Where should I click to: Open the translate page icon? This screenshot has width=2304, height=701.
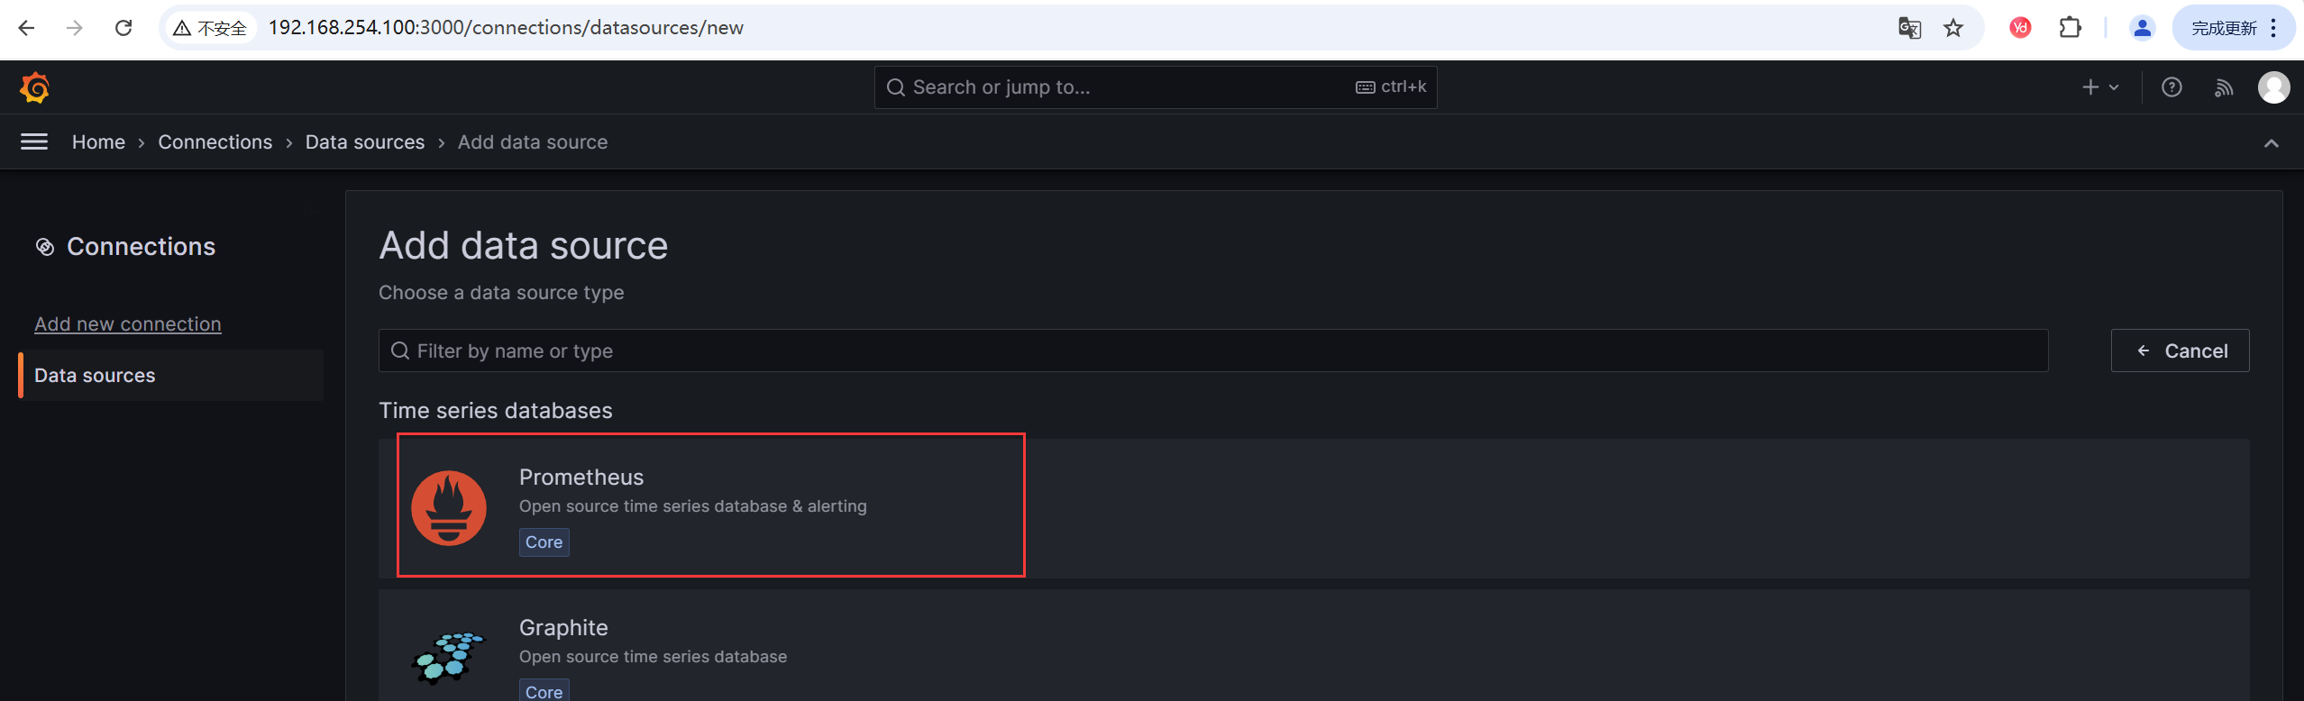click(x=1909, y=28)
